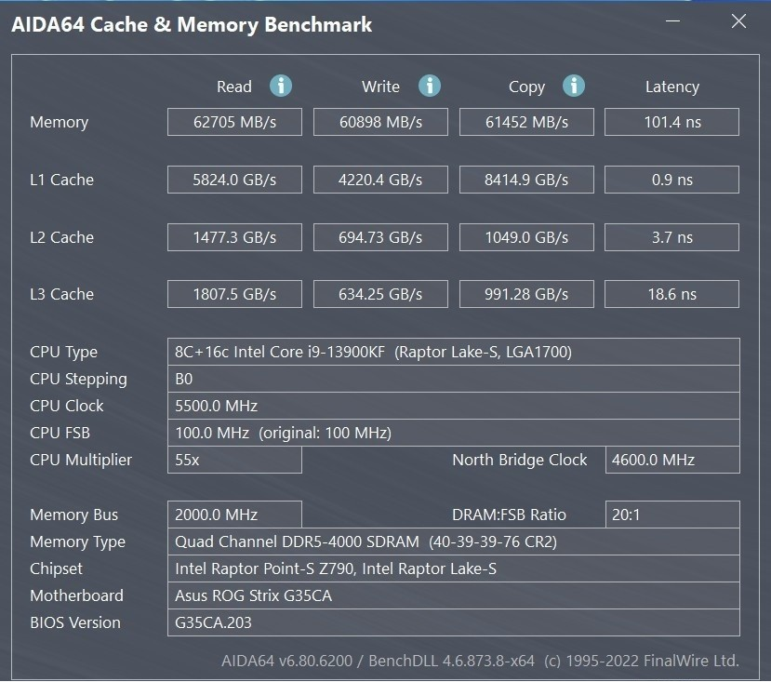Screen dimensions: 771x682
Task: Close the AIDA64 benchmark window
Action: pyautogui.click(x=738, y=21)
